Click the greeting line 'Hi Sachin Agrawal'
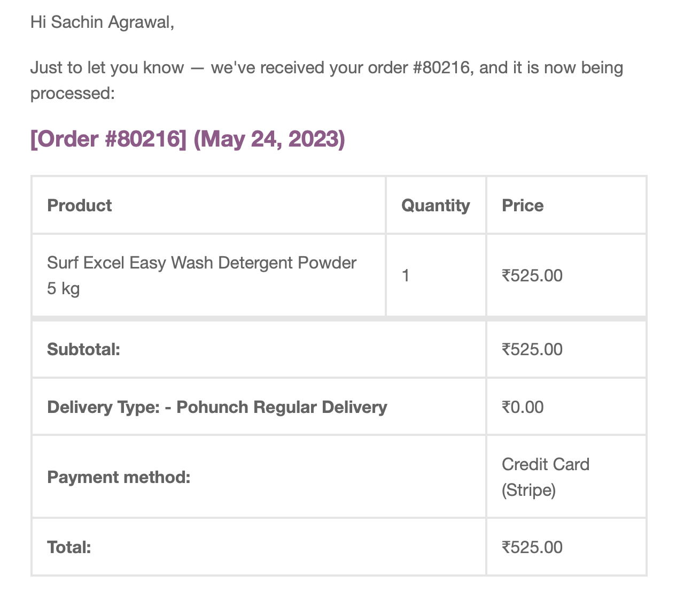 coord(102,22)
